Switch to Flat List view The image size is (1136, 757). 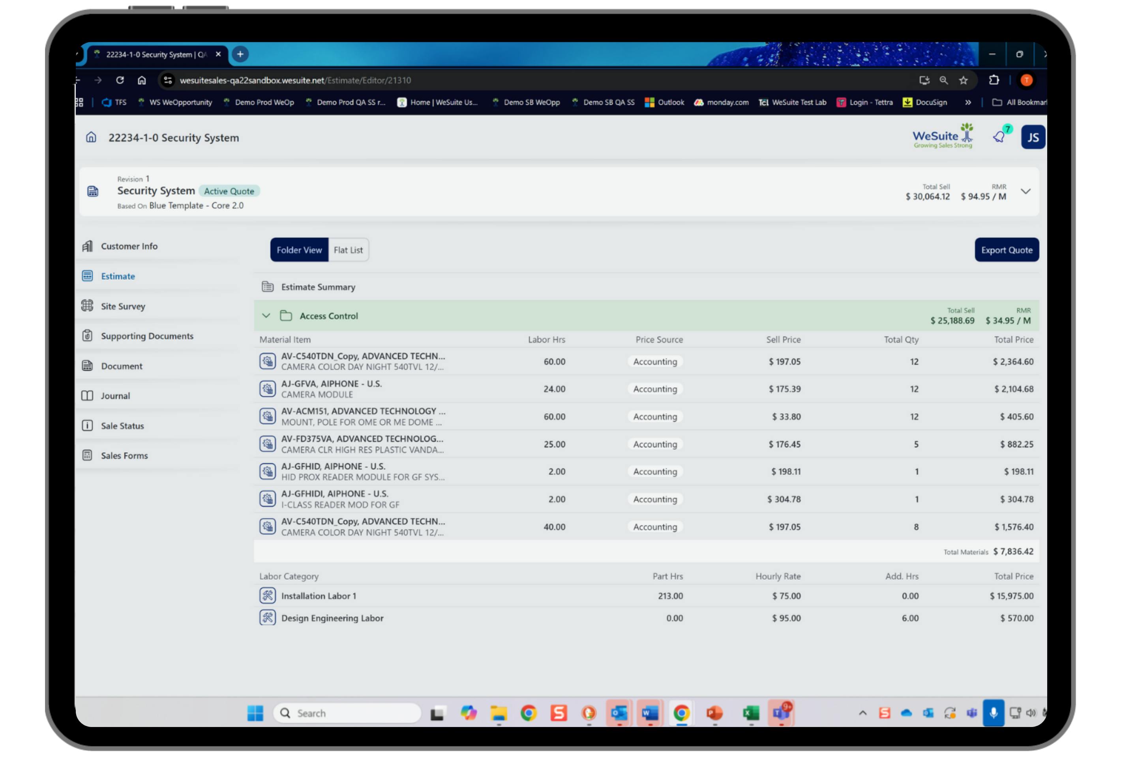click(x=348, y=249)
